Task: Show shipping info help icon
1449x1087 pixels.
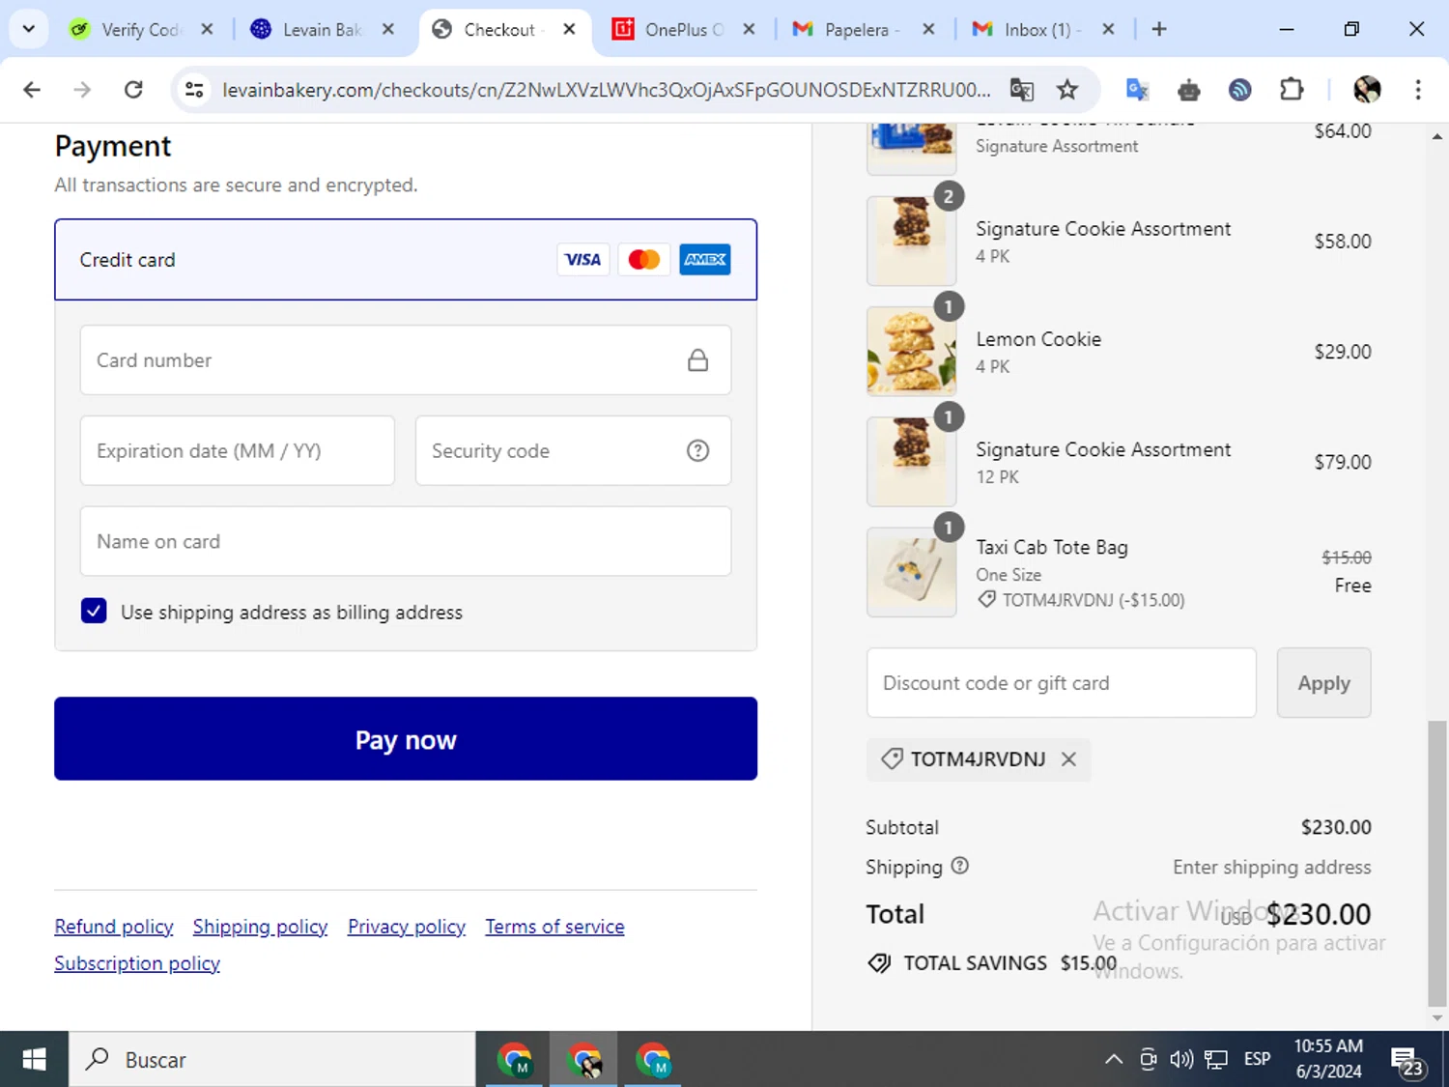Action: point(959,866)
